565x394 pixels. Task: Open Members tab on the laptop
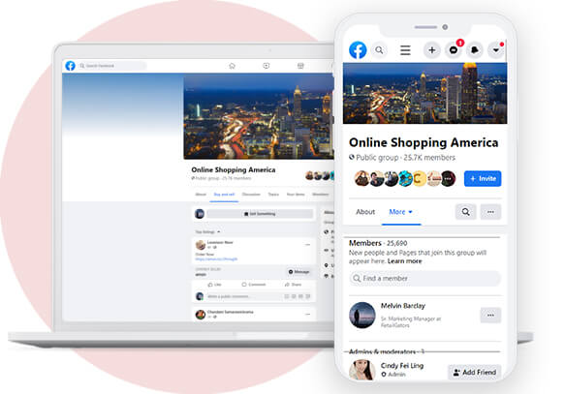coord(321,195)
